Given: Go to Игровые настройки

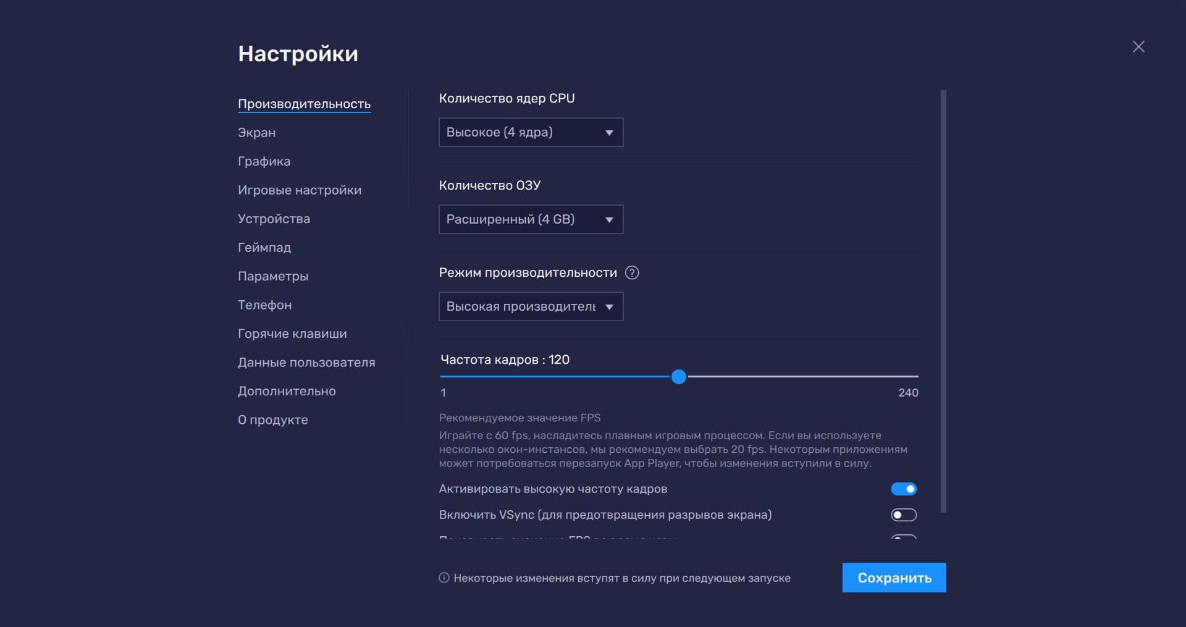Looking at the screenshot, I should [x=300, y=190].
